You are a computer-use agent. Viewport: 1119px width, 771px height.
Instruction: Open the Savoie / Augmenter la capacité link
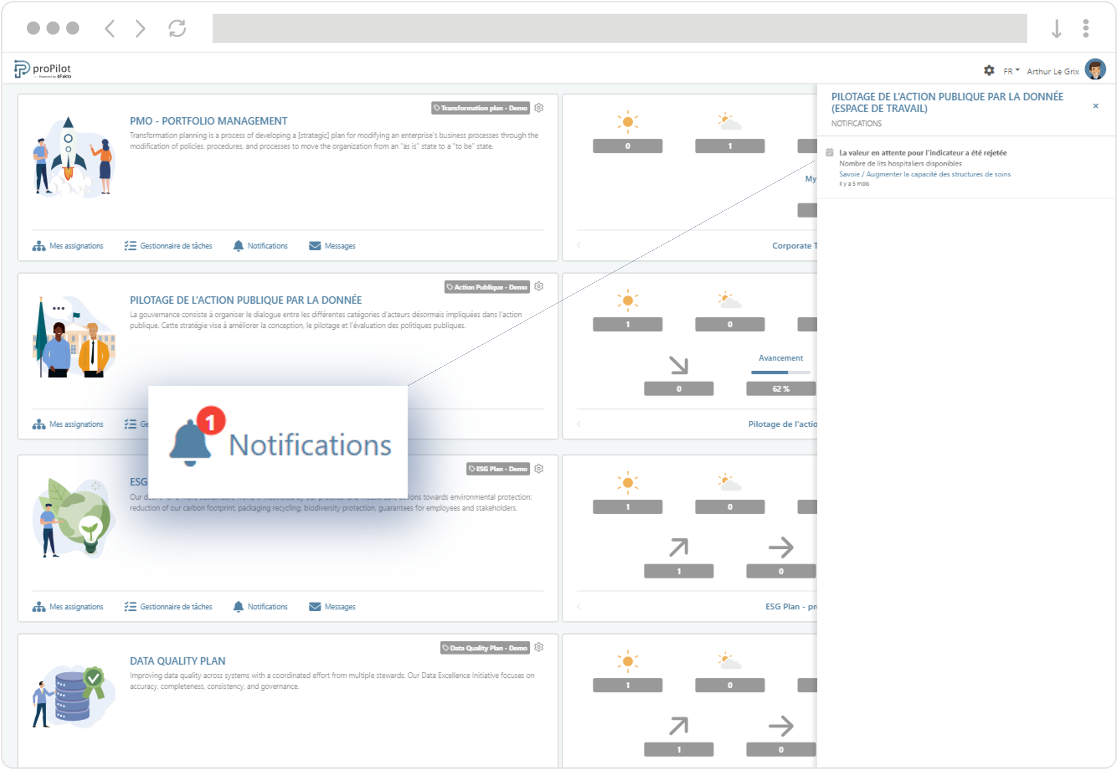(x=925, y=174)
